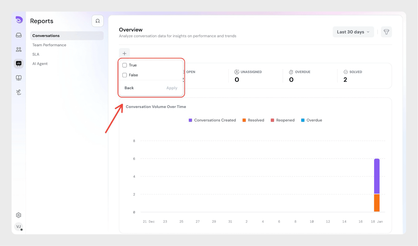Click the VJ user avatar

19,227
